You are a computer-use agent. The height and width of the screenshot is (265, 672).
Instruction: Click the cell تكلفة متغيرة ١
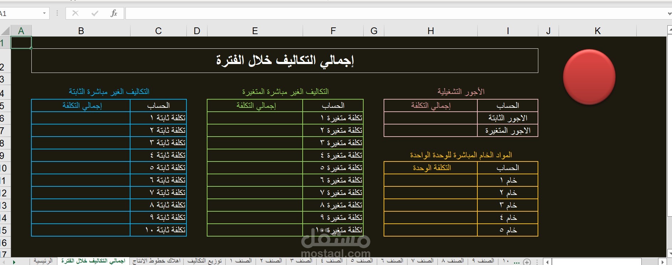333,118
